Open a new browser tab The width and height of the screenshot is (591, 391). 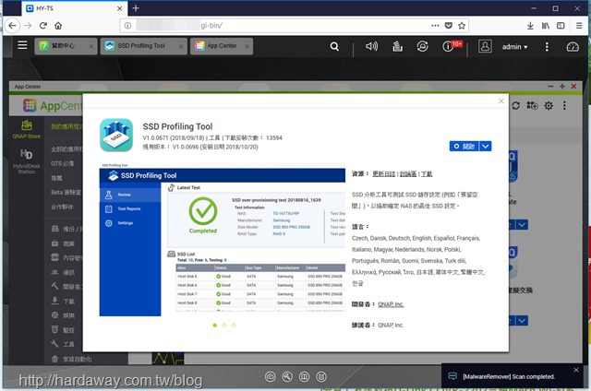tap(136, 8)
